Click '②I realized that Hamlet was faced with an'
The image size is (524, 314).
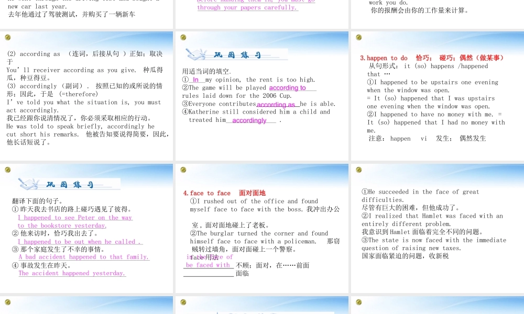tap(432, 216)
